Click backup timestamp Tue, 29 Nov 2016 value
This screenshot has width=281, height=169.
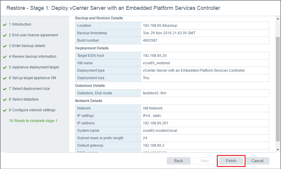tap(169, 33)
